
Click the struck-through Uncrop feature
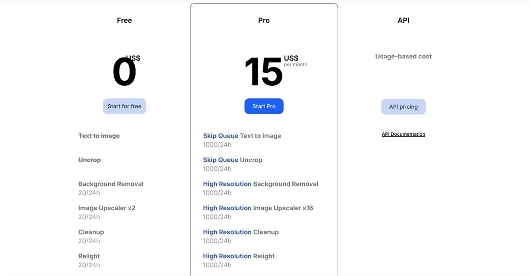tap(89, 160)
